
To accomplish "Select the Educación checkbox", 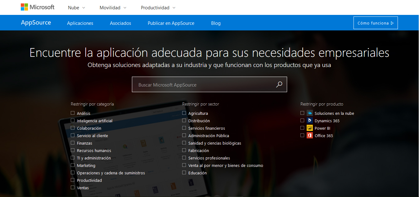I will click(x=184, y=172).
